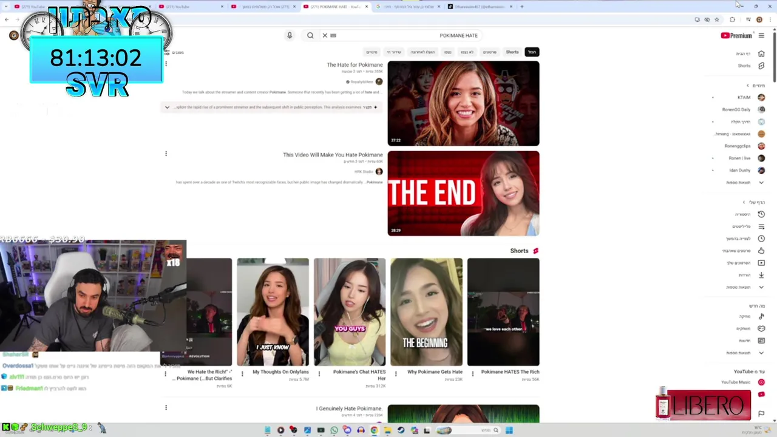The image size is (777, 437).
Task: Click the browser back arrow
Action: click(7, 20)
